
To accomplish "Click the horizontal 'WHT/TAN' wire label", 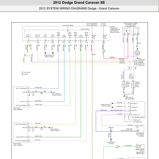I will coord(38,123).
